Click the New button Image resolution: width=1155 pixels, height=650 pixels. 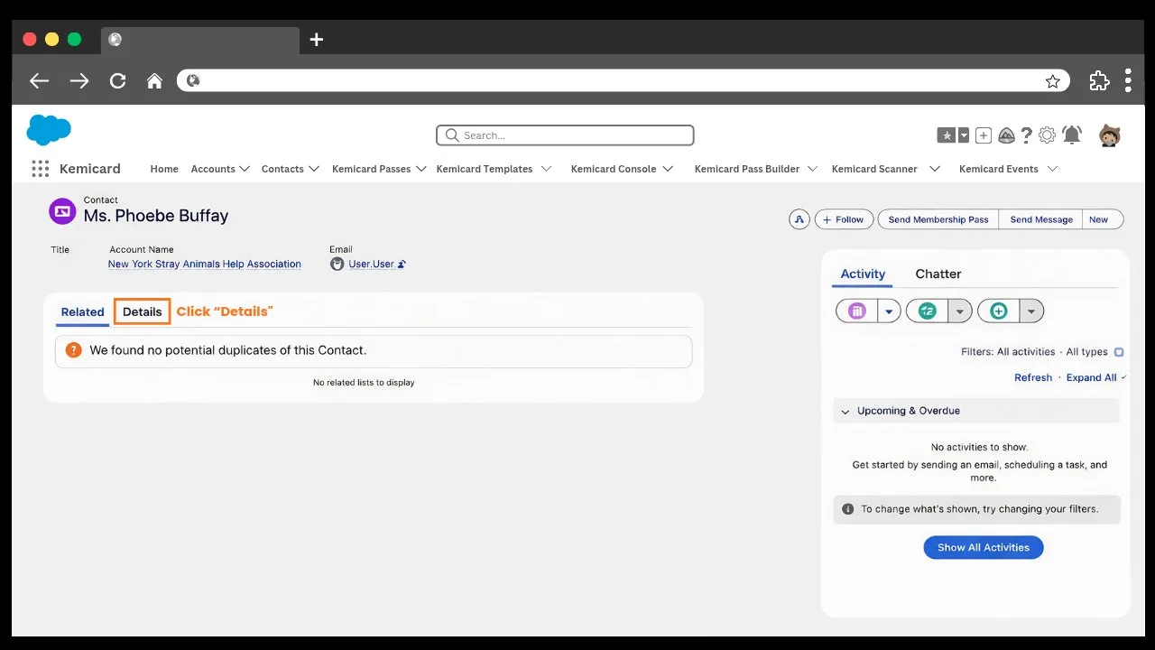pyautogui.click(x=1103, y=219)
